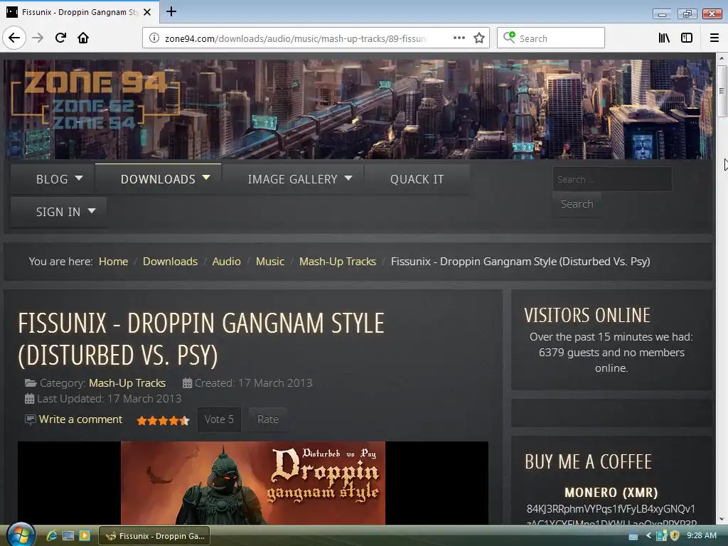Show site information icon in address bar
This screenshot has width=728, height=546.
click(x=154, y=38)
